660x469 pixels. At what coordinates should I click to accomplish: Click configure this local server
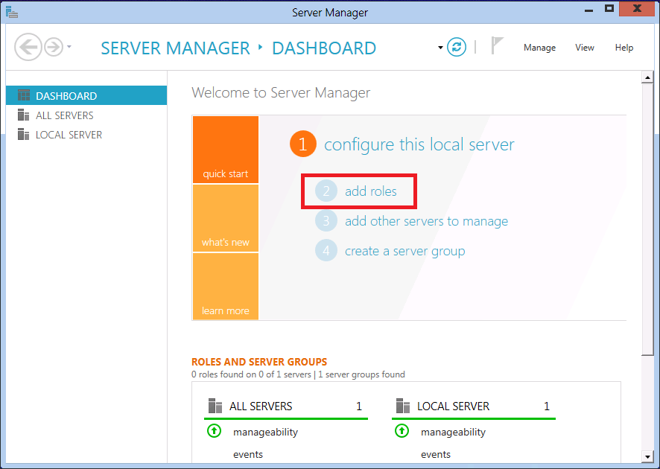tap(421, 144)
